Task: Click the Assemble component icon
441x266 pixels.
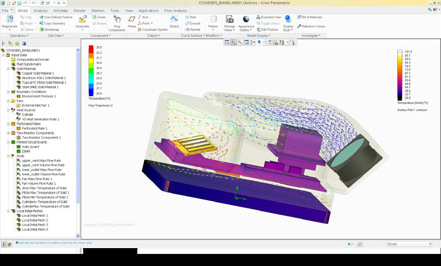Action: click(x=82, y=20)
